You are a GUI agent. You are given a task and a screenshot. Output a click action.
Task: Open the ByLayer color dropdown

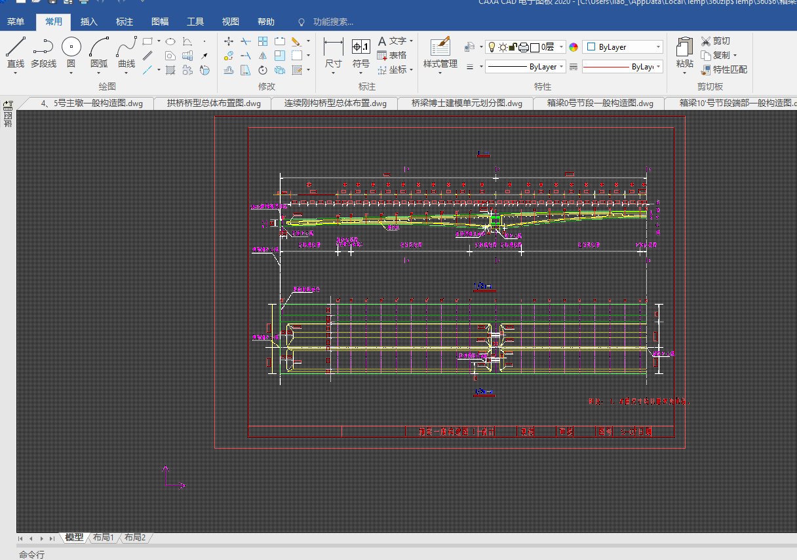[623, 47]
